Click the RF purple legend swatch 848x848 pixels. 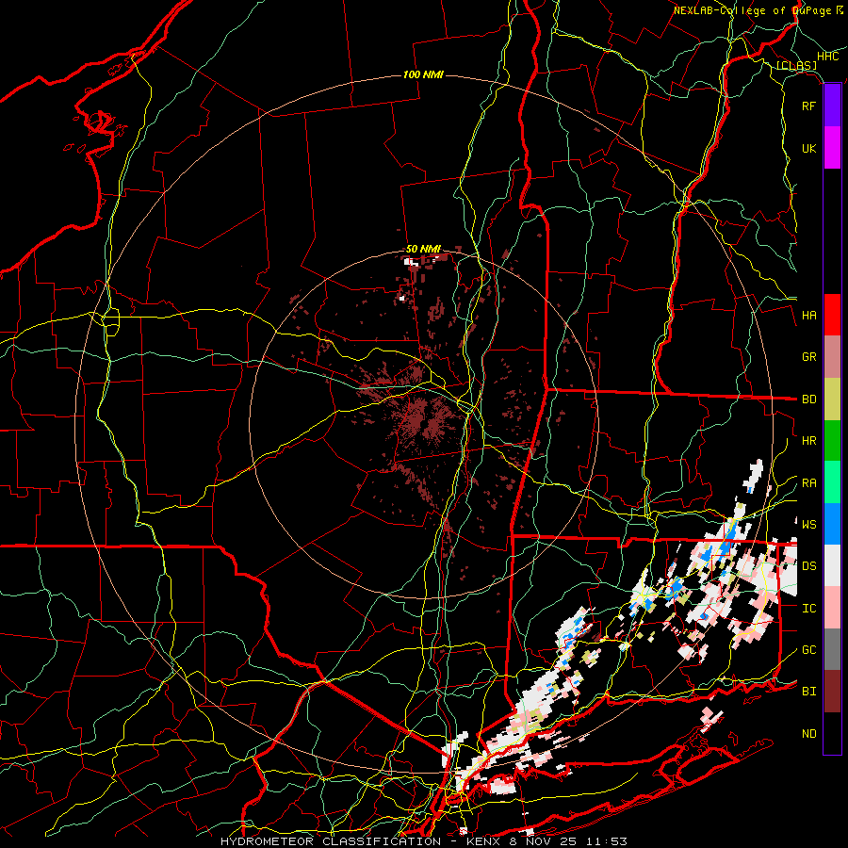[832, 106]
